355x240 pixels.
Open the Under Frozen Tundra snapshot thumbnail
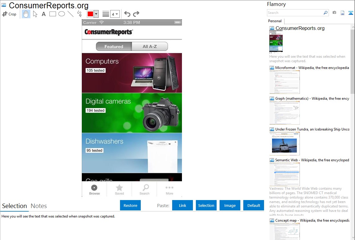[284, 144]
